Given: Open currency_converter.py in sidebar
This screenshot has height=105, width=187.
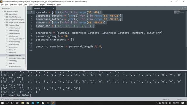Looking at the screenshot, I should pos(16,39).
